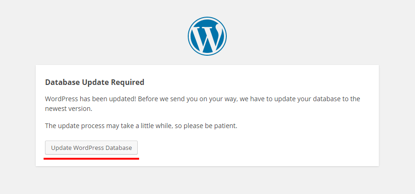The image size is (415, 194).
Task: Click the word 'Update' in the heading
Action: click(95, 83)
